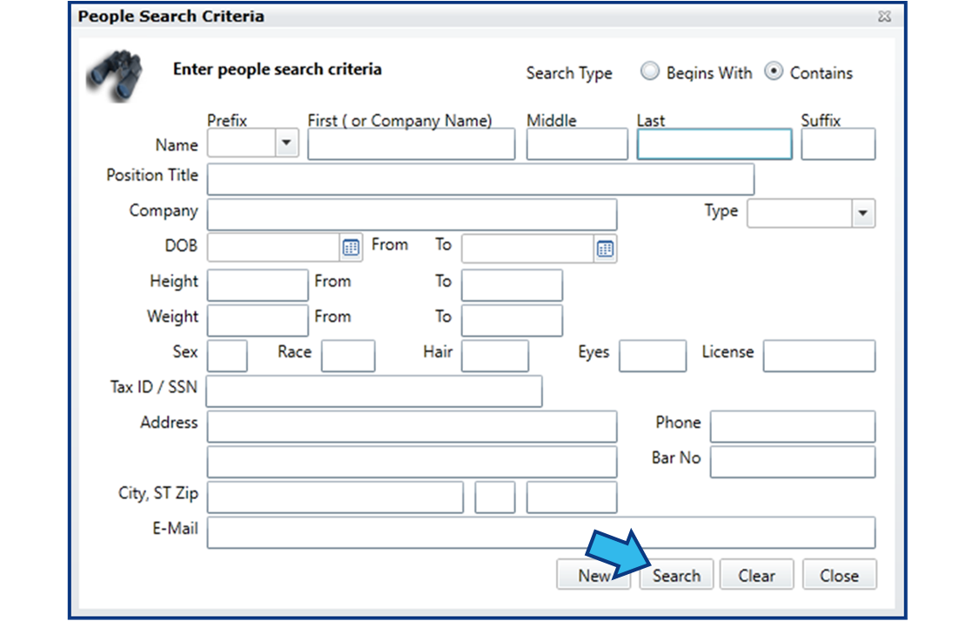Click into the License field

pyautogui.click(x=819, y=356)
